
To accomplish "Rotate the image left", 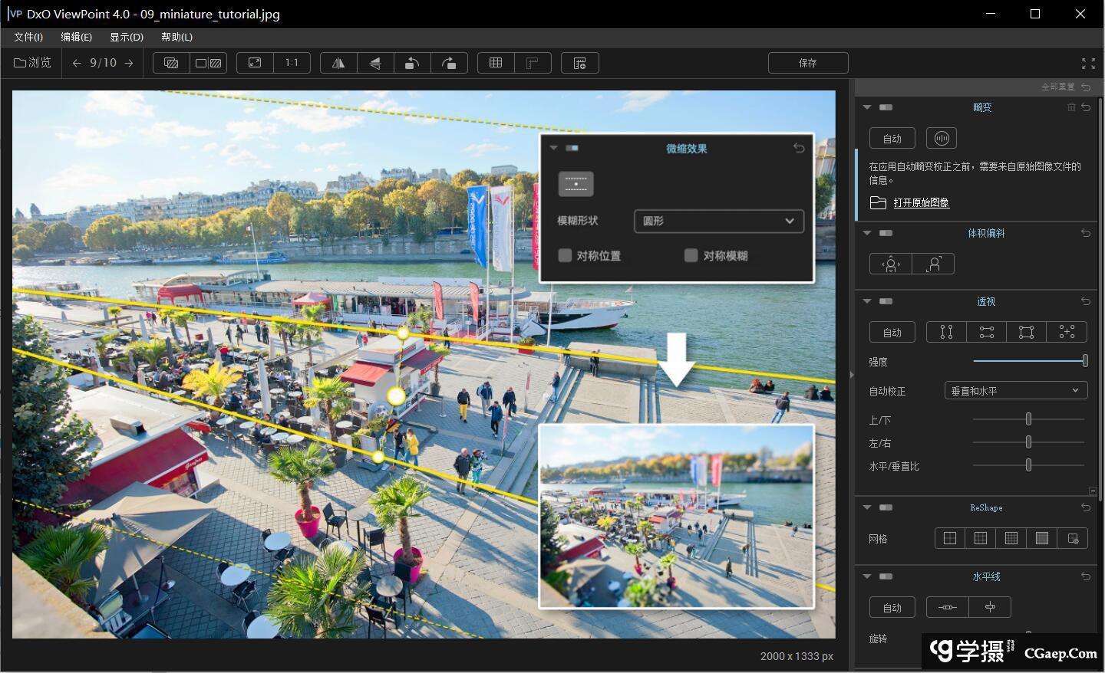I will [412, 63].
